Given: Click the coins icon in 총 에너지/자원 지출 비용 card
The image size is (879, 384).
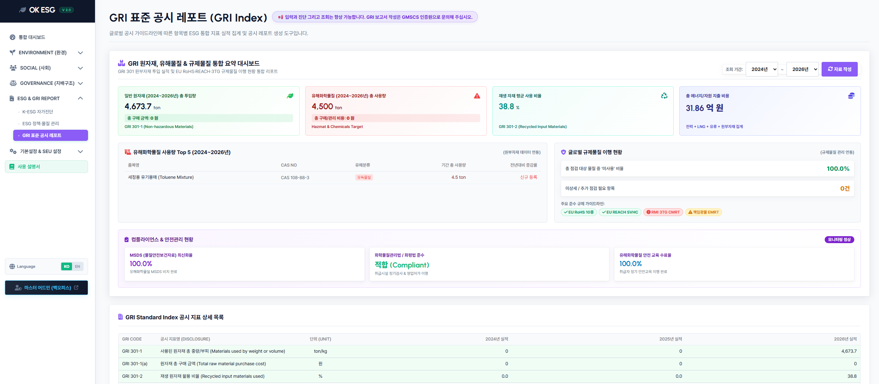Looking at the screenshot, I should pos(851,96).
